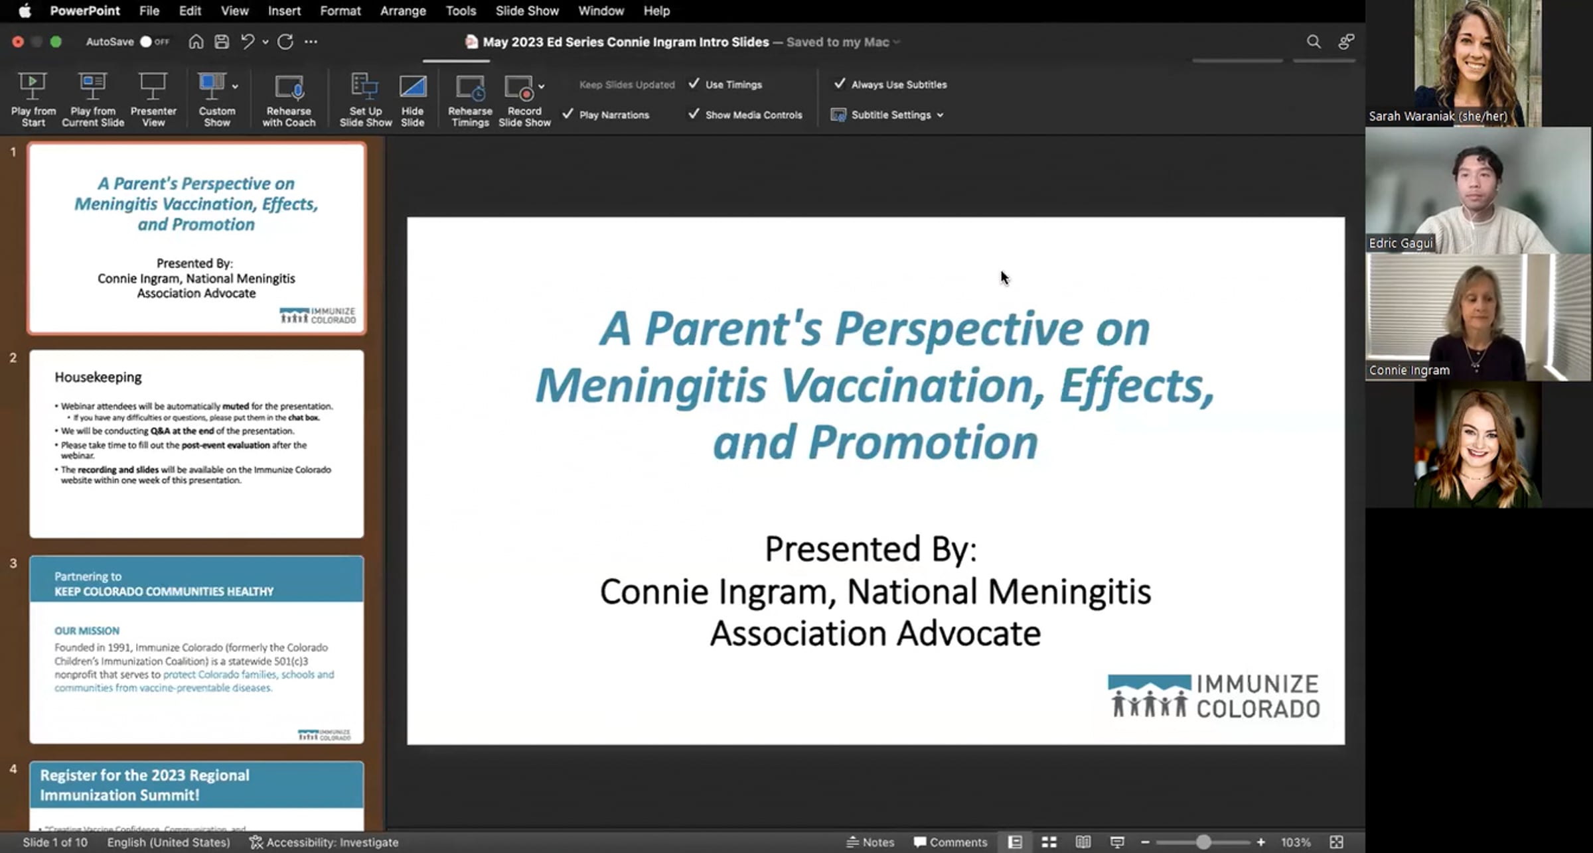
Task: Toggle AutoSave switch
Action: point(153,42)
